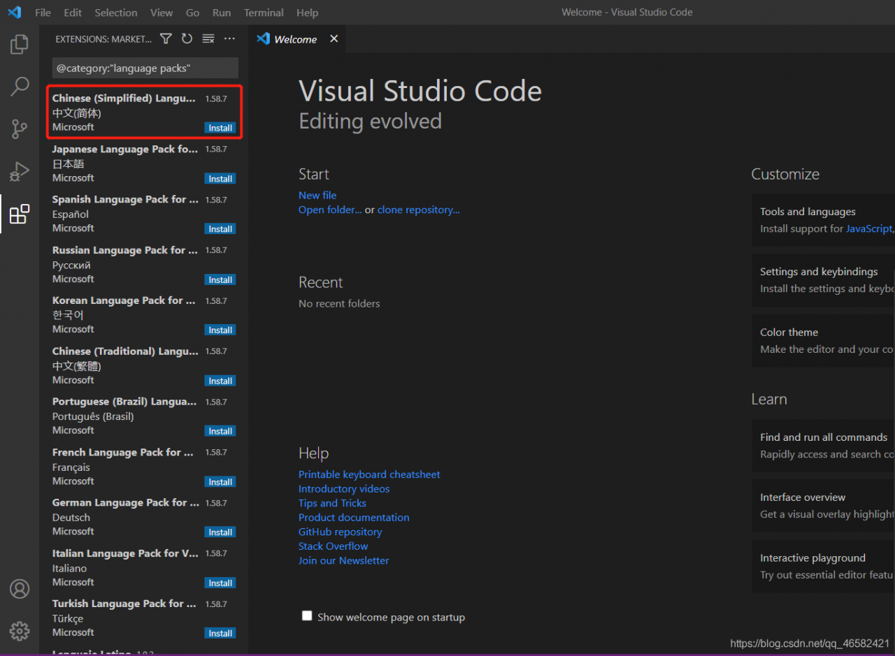This screenshot has height=656, width=895.
Task: Open the Terminal menu
Action: tap(264, 13)
